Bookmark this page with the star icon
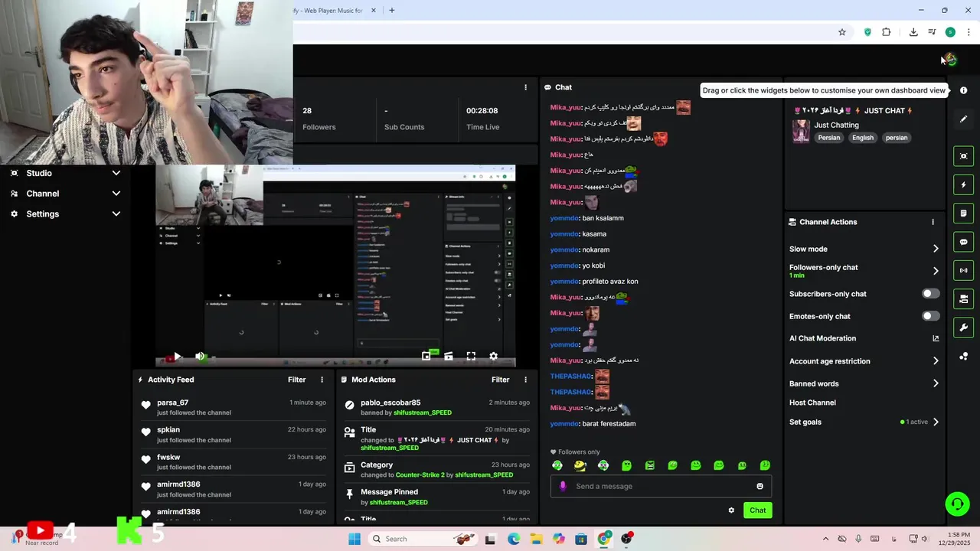This screenshot has width=980, height=551. click(x=842, y=32)
